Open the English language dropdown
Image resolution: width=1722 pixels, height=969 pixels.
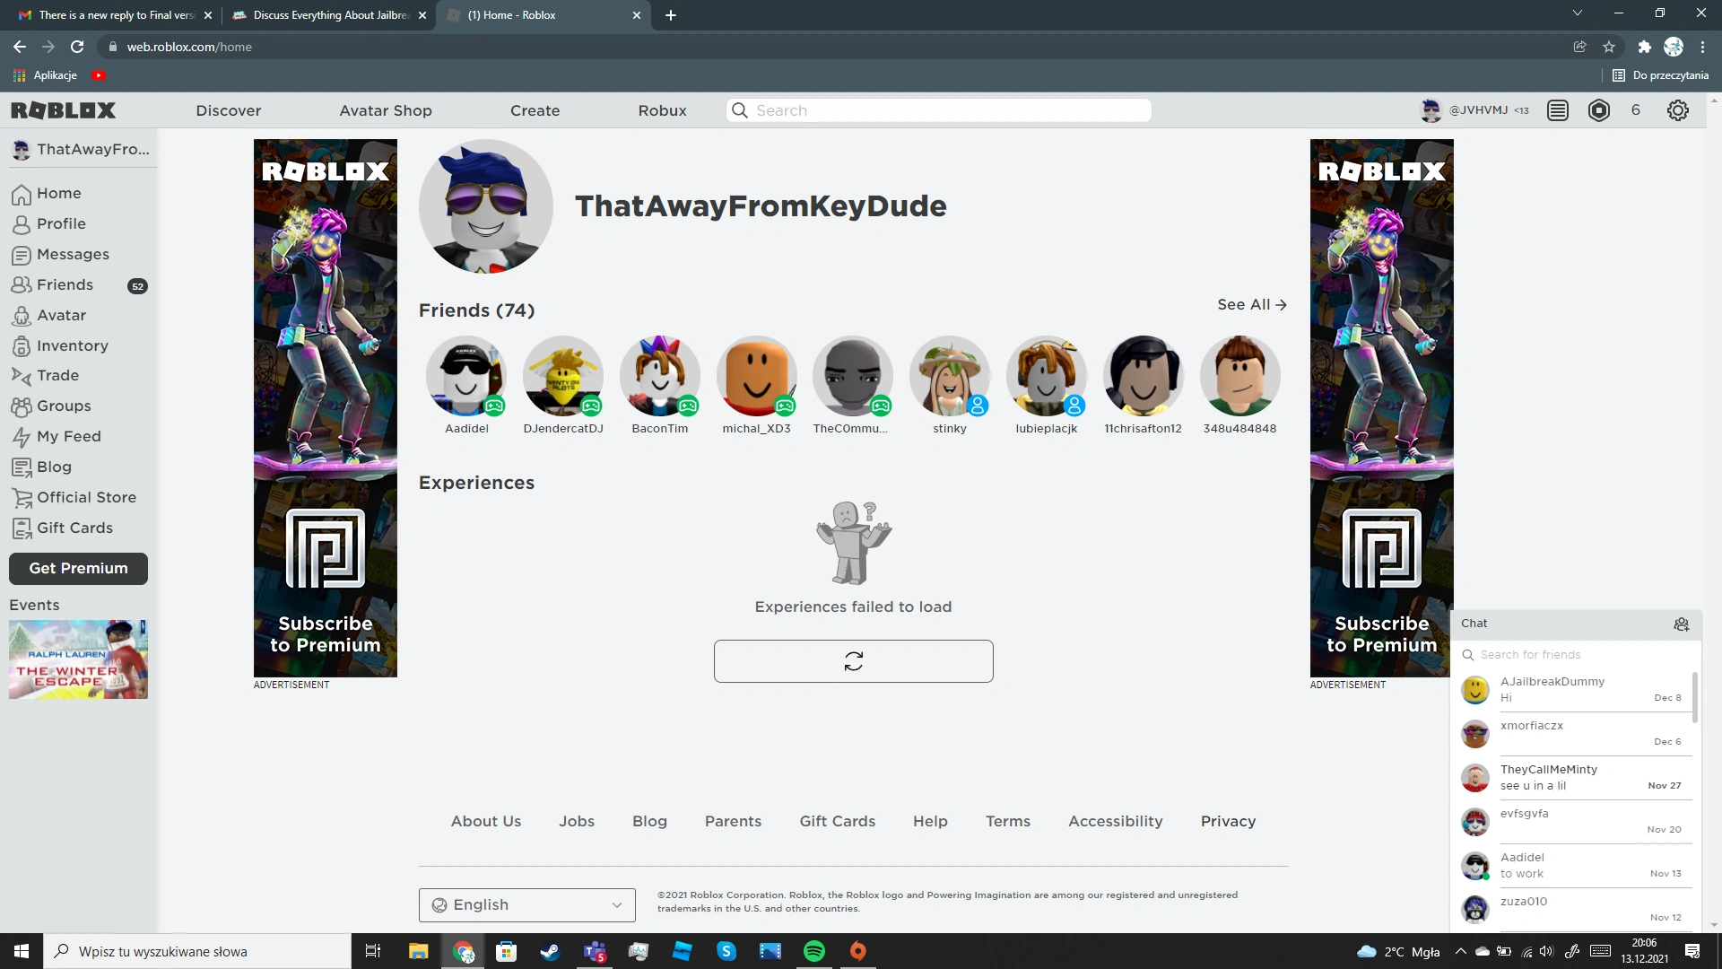click(x=526, y=904)
